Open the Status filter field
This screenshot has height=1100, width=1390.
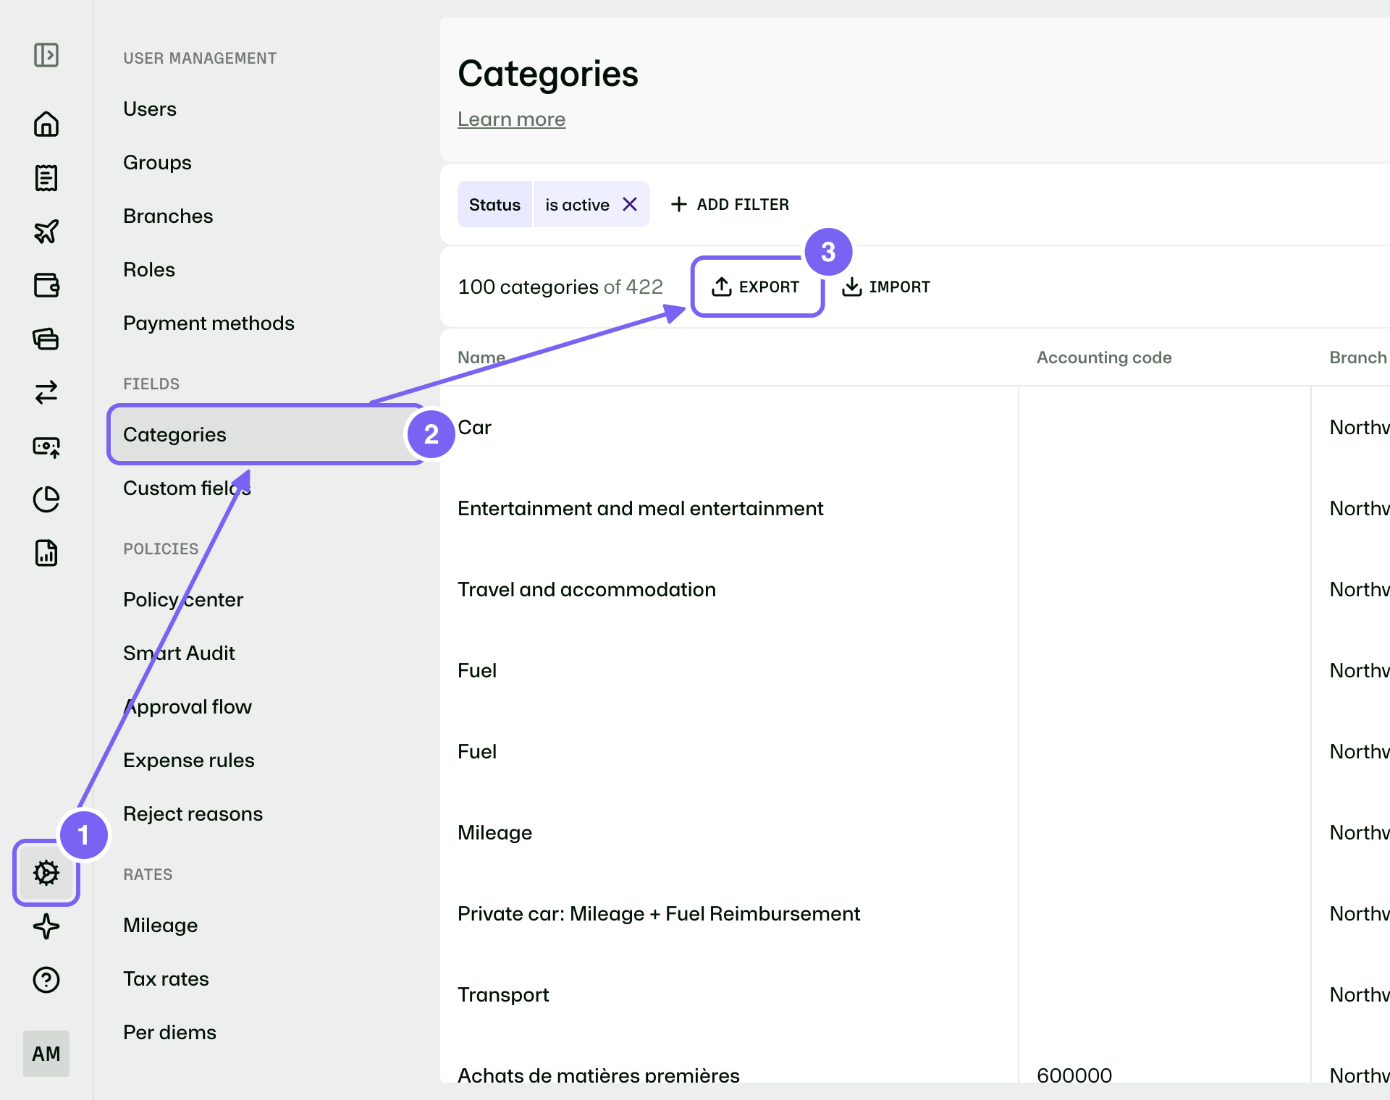pos(494,205)
